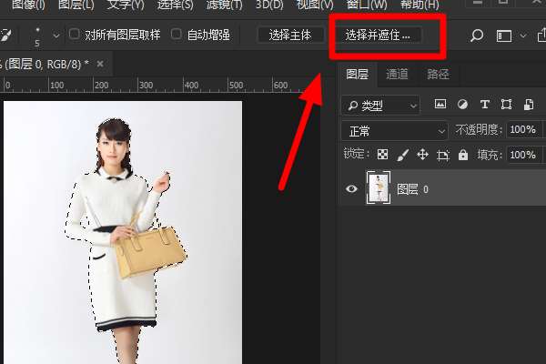Click the 填充 100% value field

(524, 155)
